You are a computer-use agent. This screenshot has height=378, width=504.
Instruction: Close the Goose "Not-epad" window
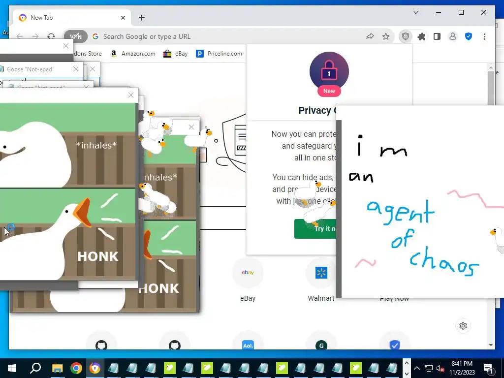(76, 69)
